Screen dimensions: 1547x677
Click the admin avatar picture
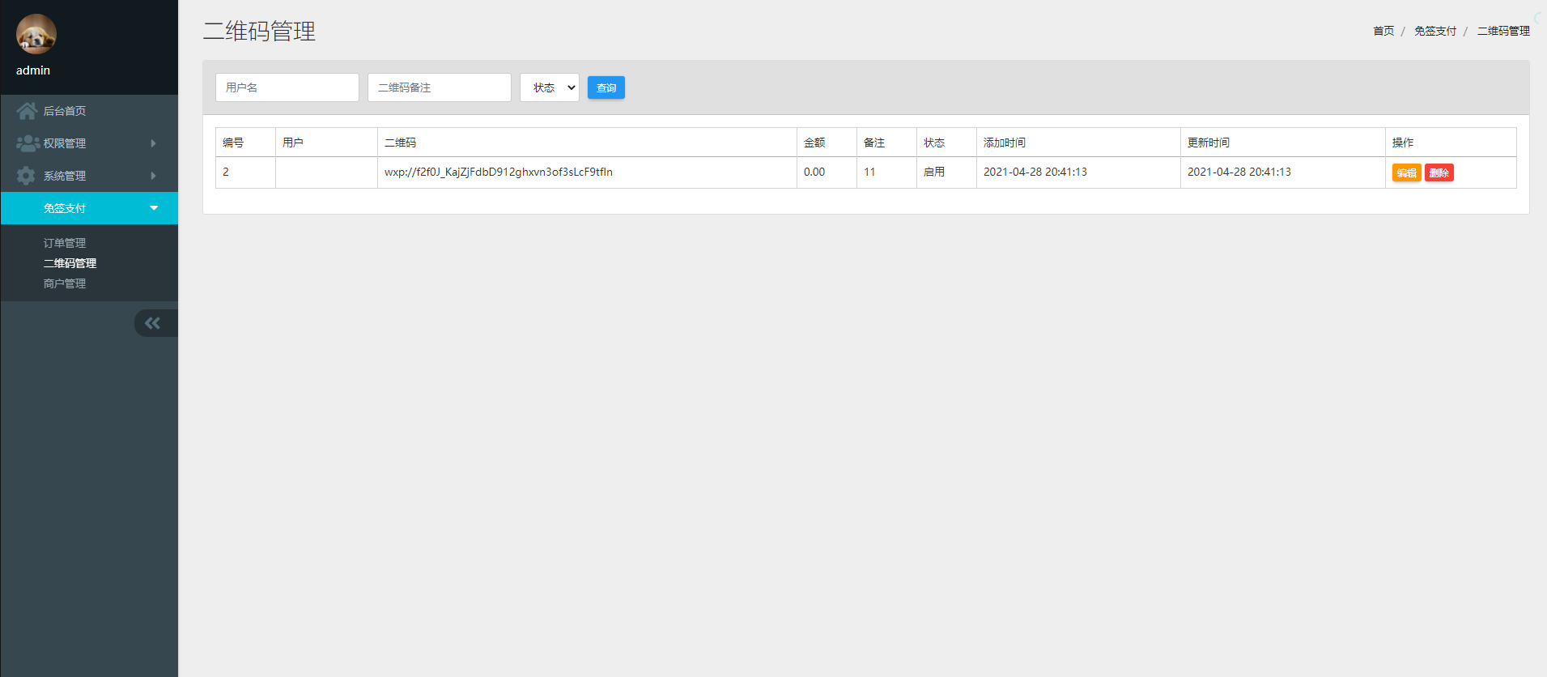tap(36, 34)
